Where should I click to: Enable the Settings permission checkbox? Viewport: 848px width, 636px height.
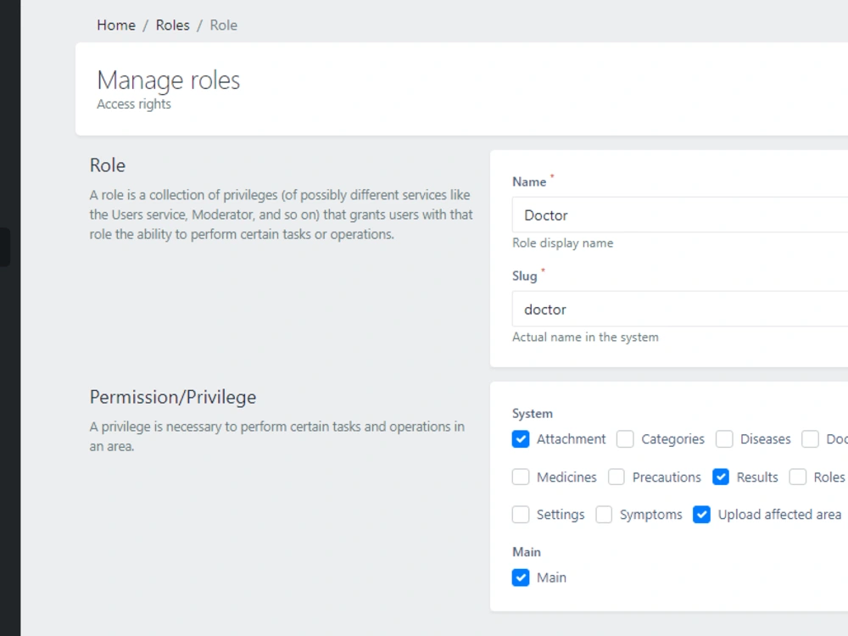coord(521,515)
